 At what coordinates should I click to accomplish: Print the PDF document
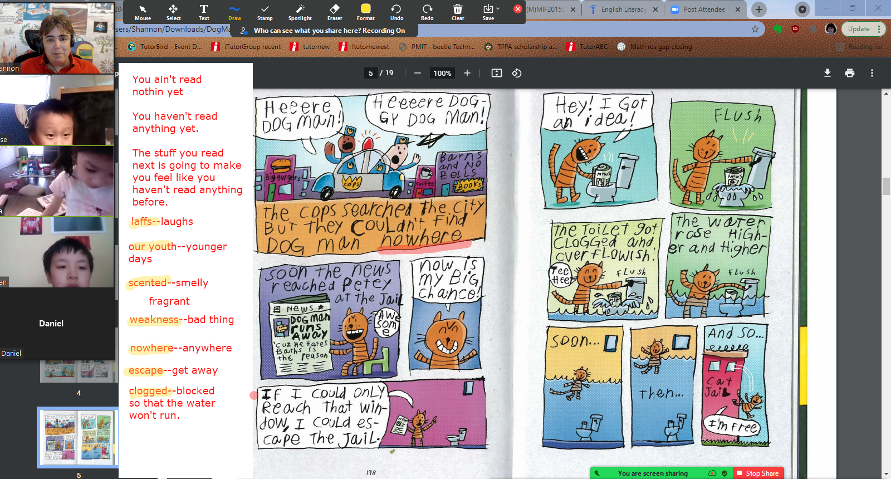click(850, 73)
